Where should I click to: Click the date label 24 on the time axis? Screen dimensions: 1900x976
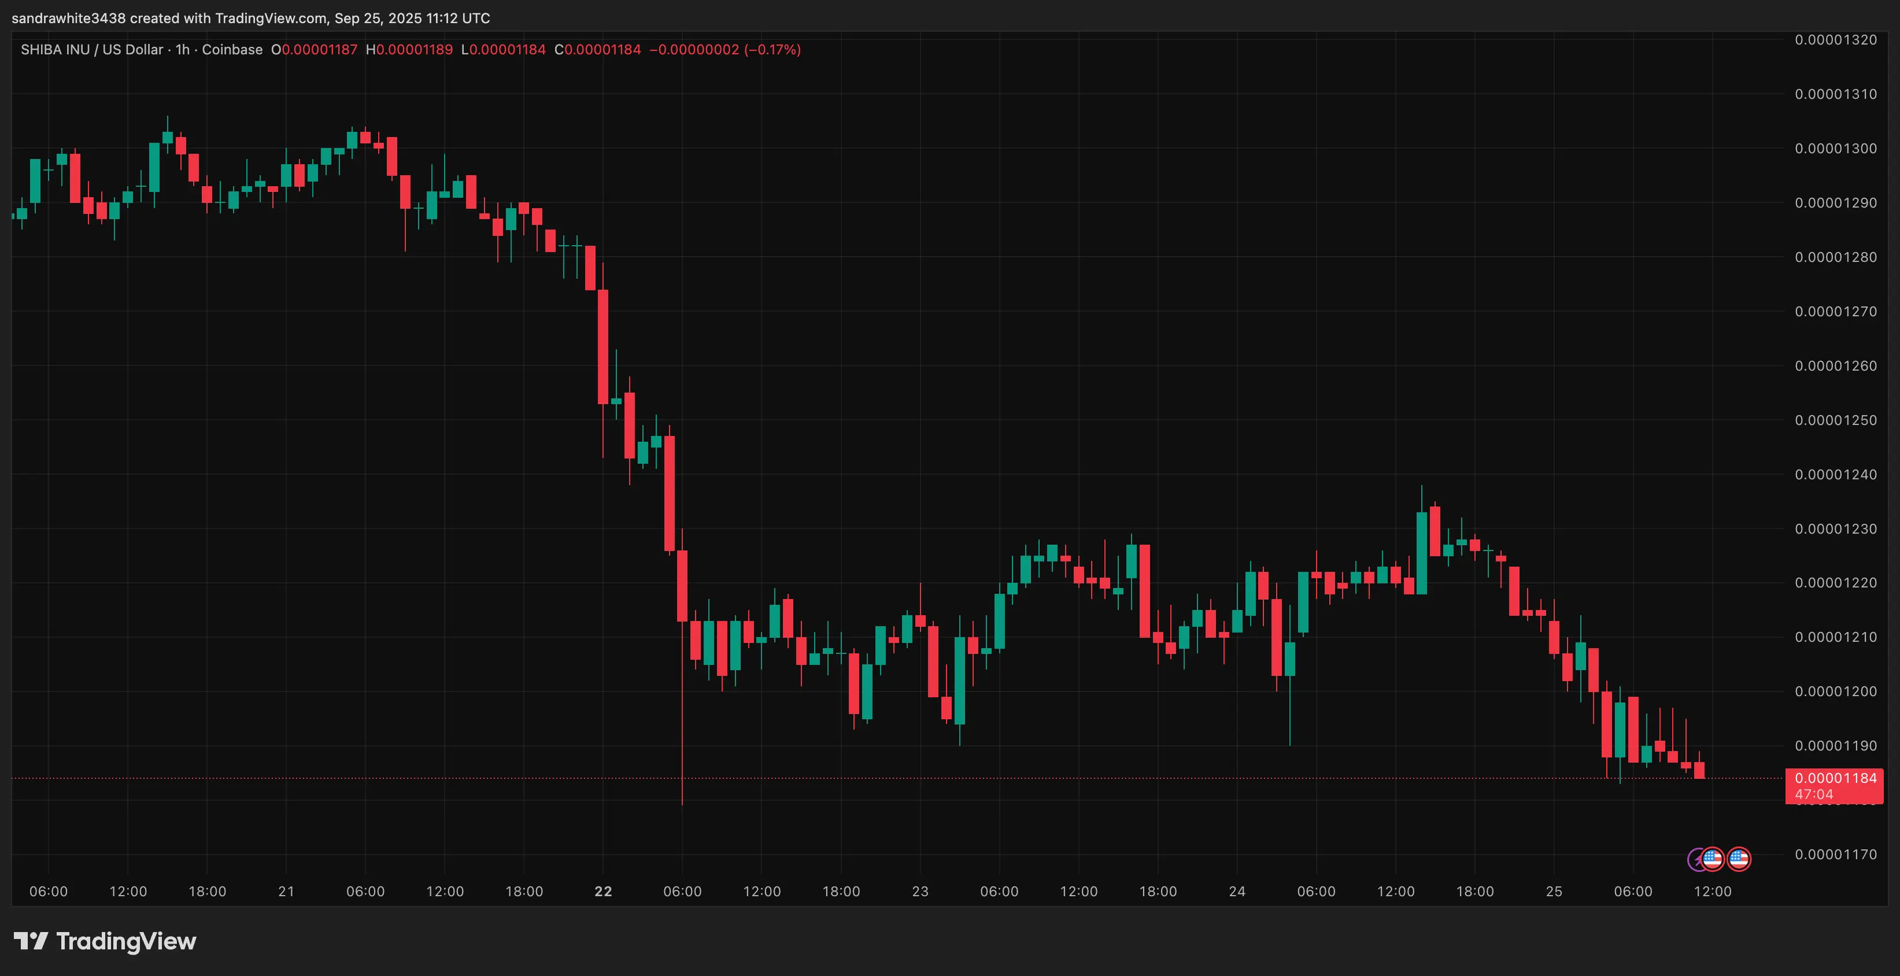tap(1237, 891)
